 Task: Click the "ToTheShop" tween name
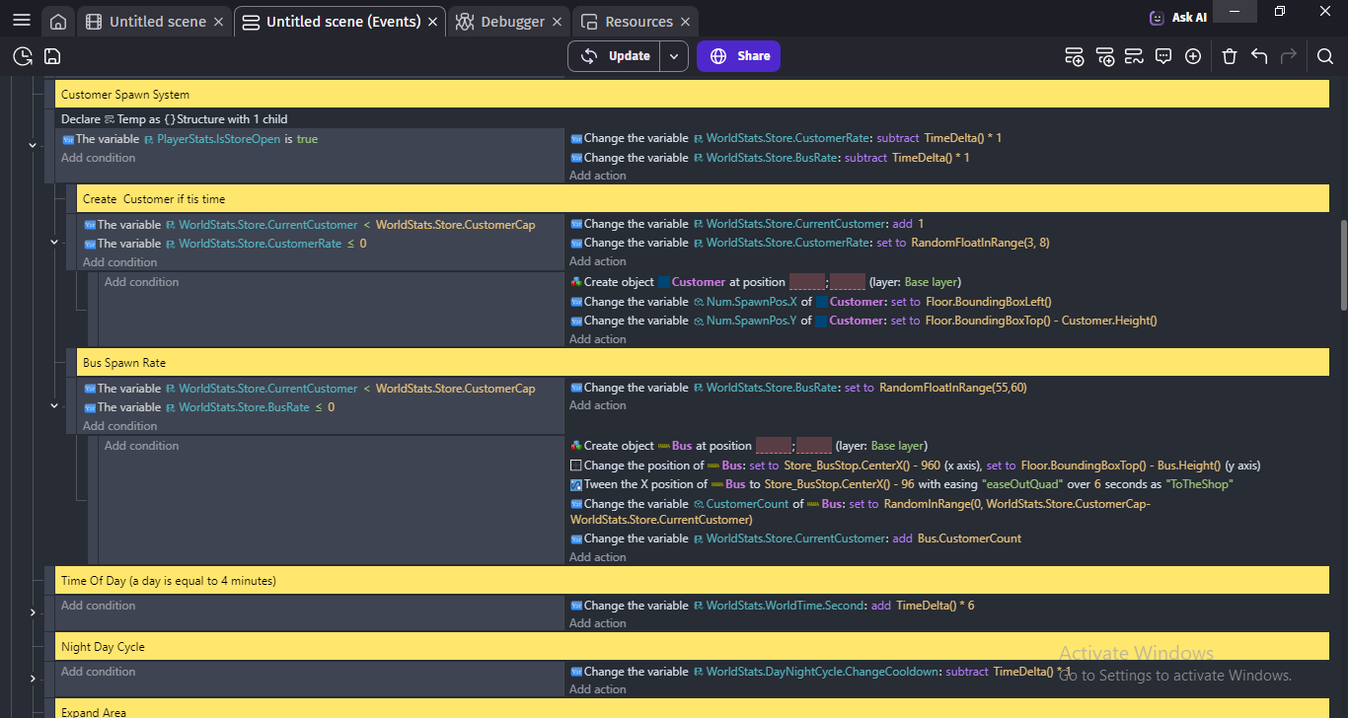pos(1201,484)
